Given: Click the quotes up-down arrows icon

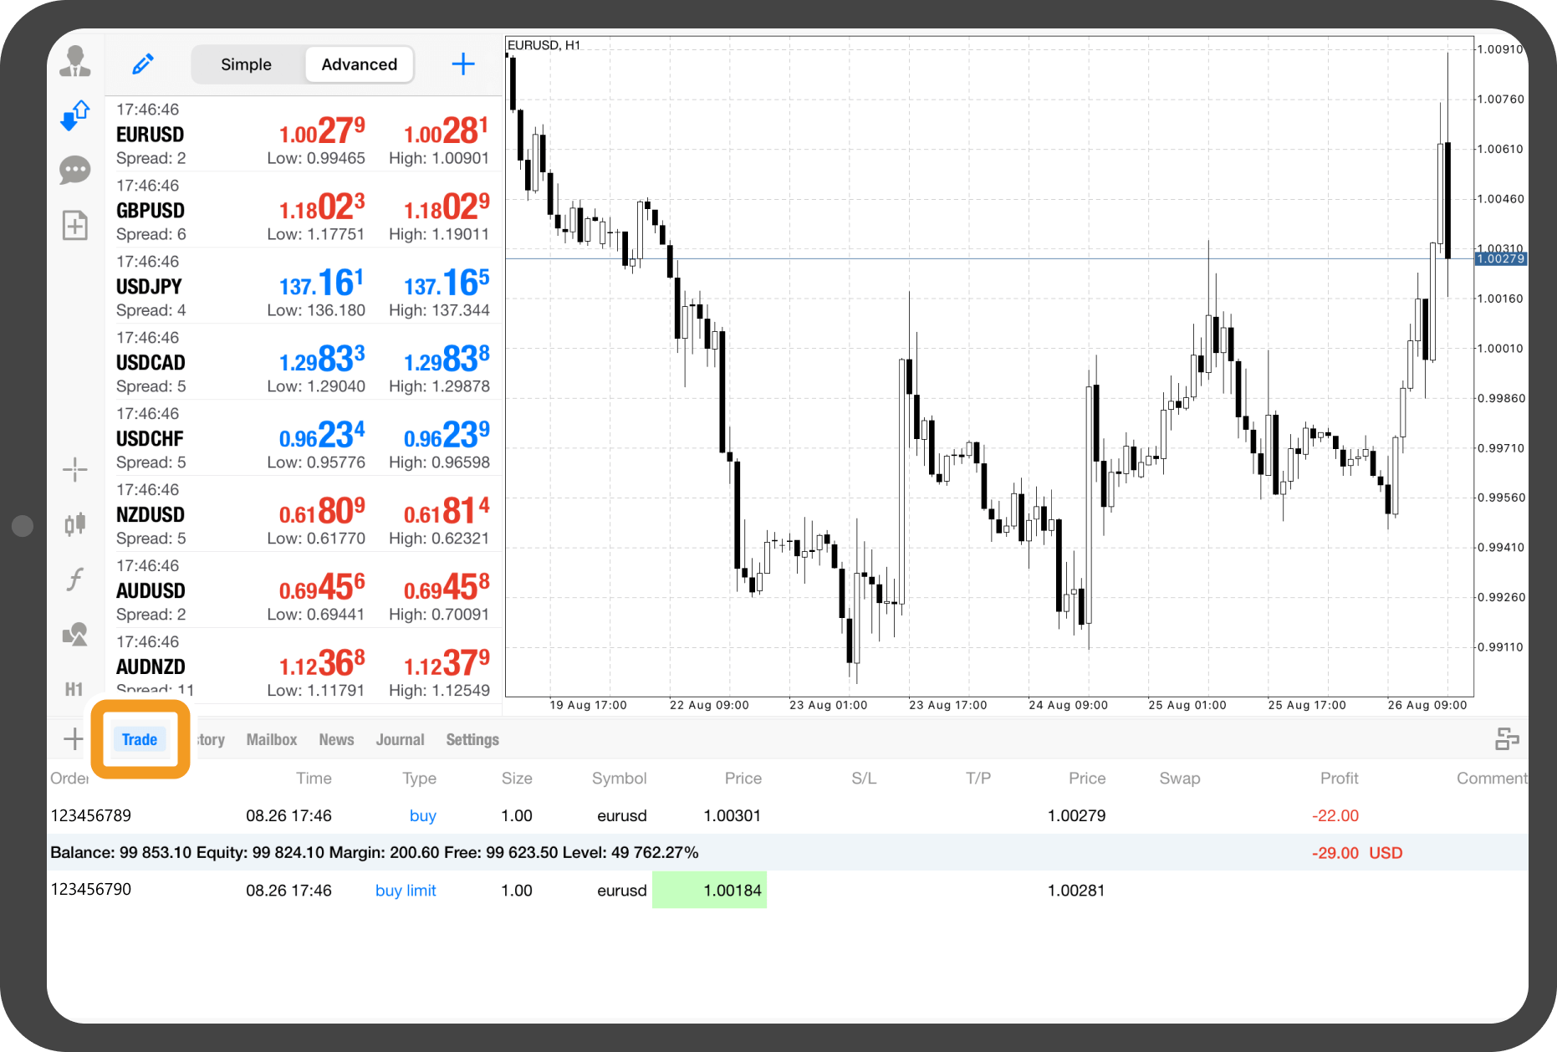Looking at the screenshot, I should [x=75, y=115].
